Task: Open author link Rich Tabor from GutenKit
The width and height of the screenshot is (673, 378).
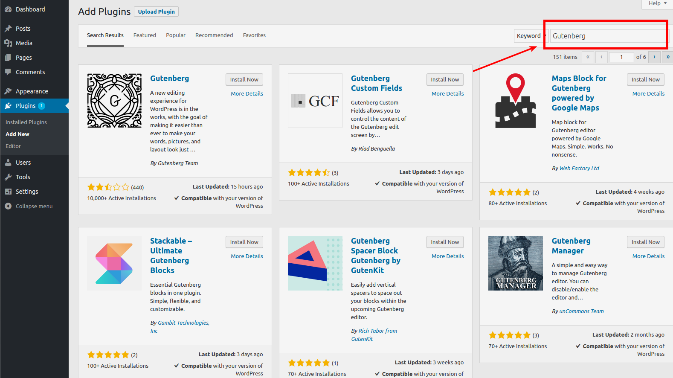Action: click(374, 335)
